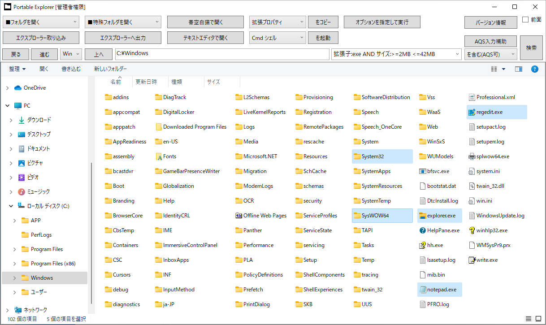Select Windows in the folder tree
This screenshot has height=325, width=546.
[44, 278]
